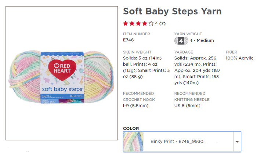Click the empty fifth rating star
The image size is (257, 154).
coord(151,23)
